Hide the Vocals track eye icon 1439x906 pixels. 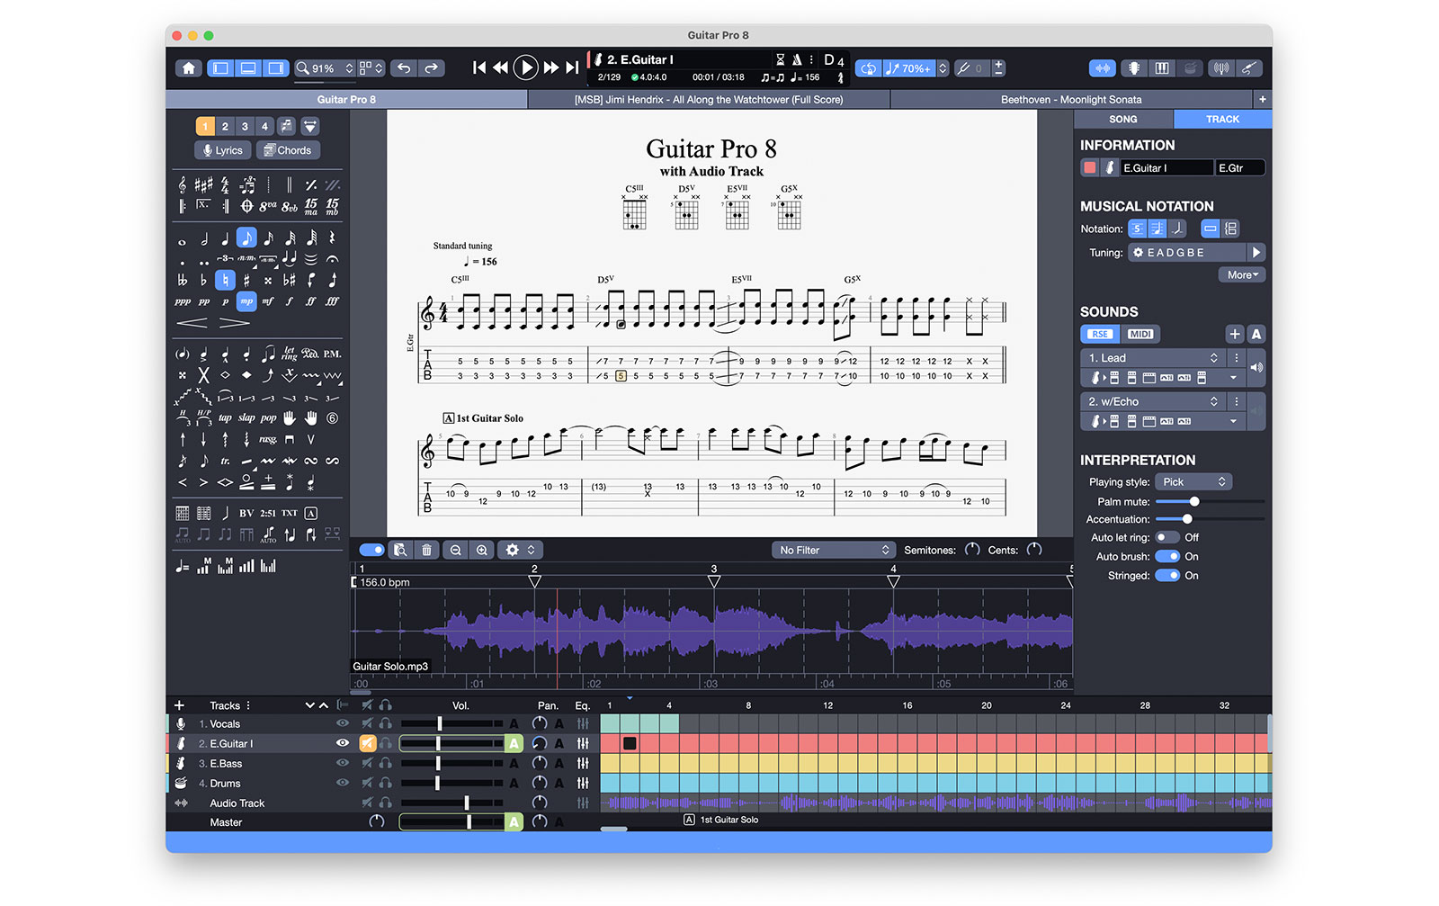(343, 723)
